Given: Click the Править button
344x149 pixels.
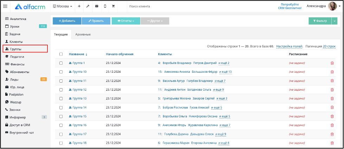Looking at the screenshot, I should coord(96,21).
